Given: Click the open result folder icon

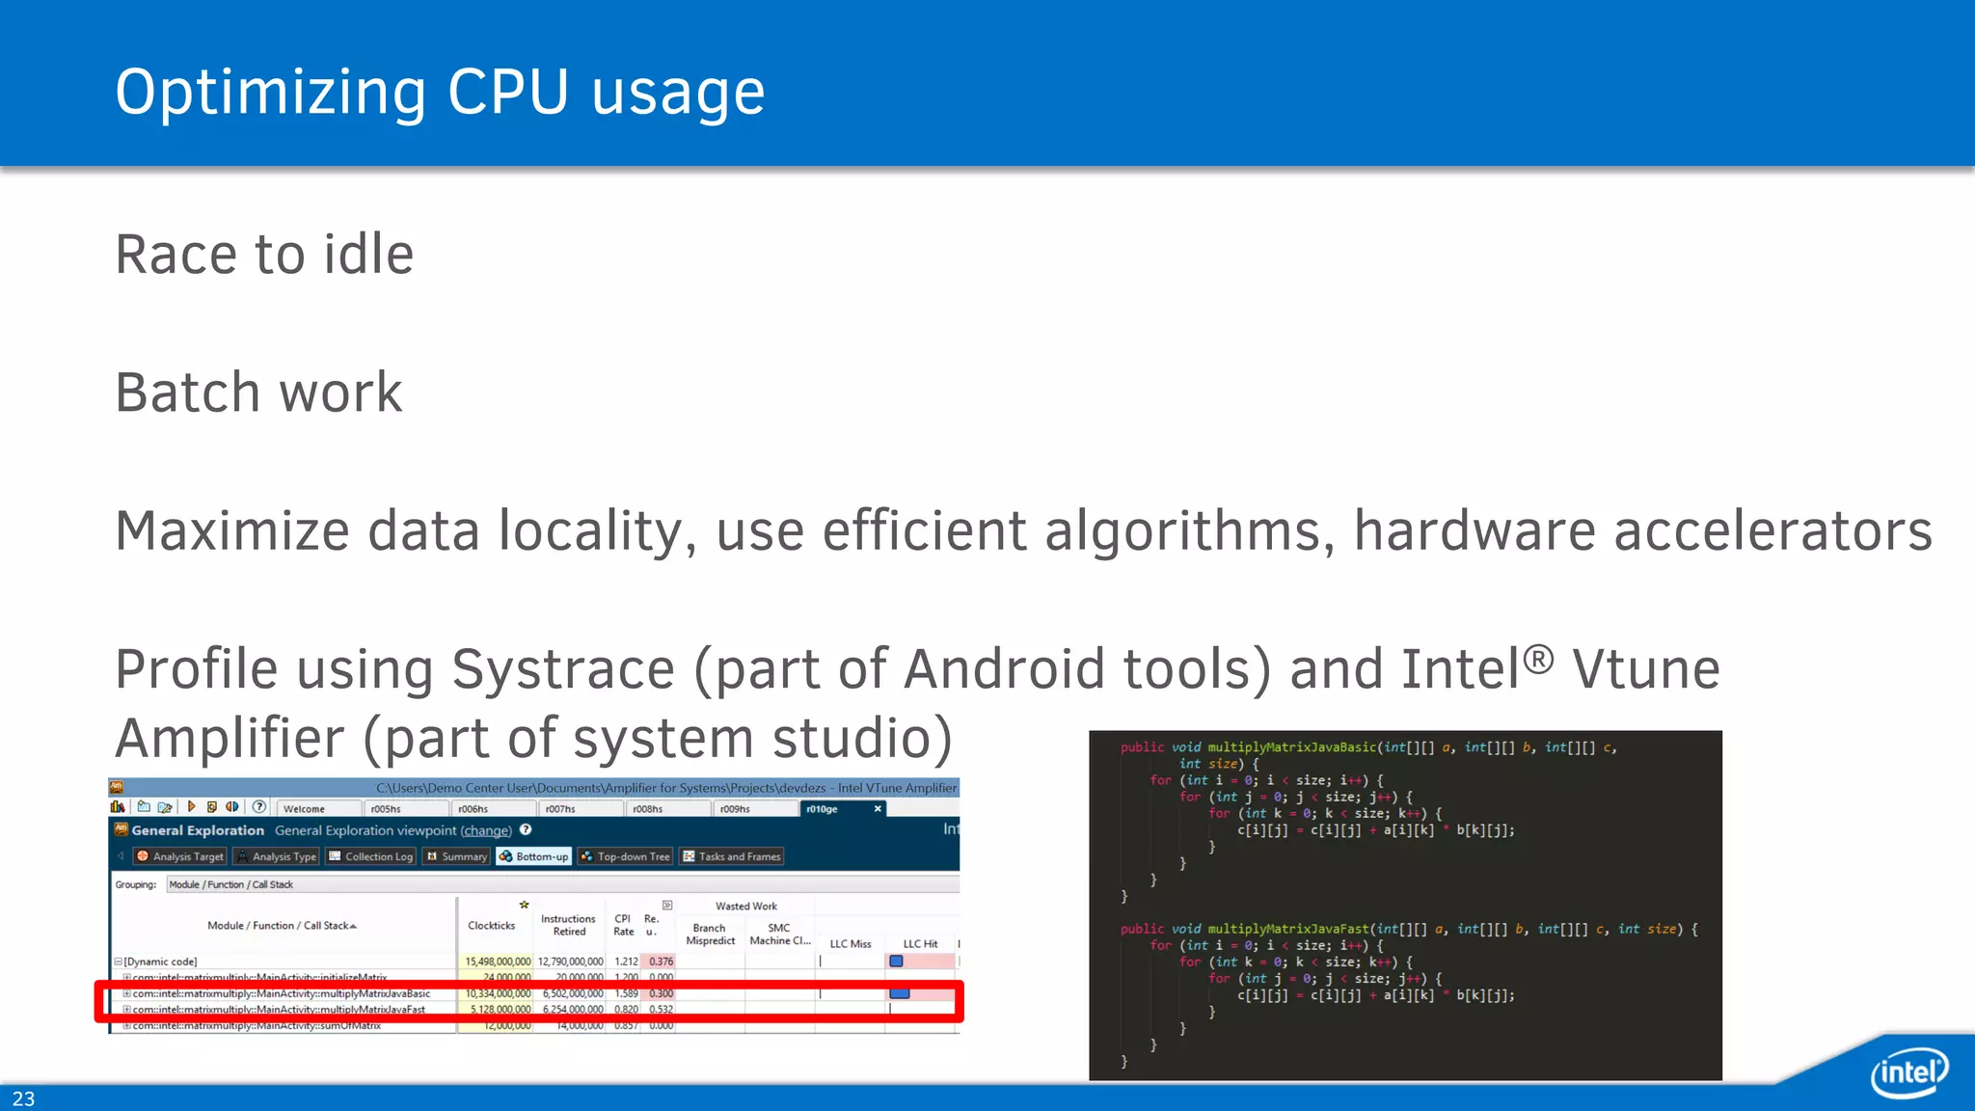Looking at the screenshot, I should pyautogui.click(x=165, y=807).
